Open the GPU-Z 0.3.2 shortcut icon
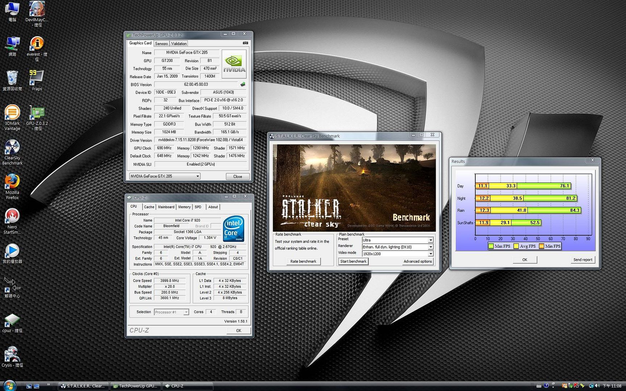The image size is (626, 391). point(37,118)
